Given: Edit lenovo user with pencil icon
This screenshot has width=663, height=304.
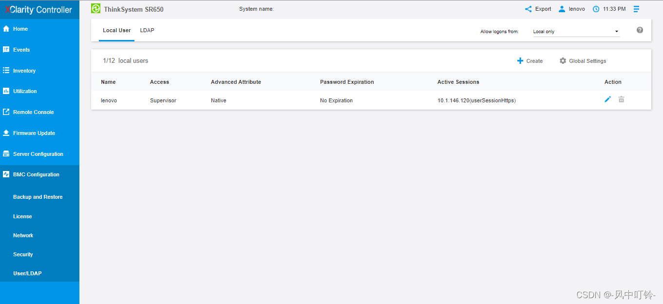Looking at the screenshot, I should coord(607,99).
